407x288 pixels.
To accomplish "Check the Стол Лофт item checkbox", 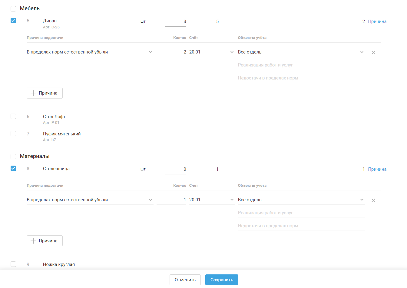I will [13, 116].
